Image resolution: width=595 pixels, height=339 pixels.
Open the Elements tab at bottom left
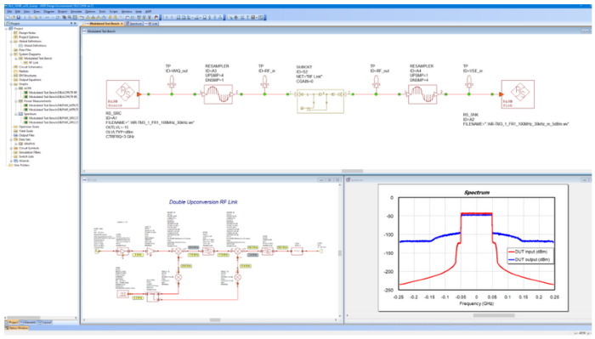29,322
